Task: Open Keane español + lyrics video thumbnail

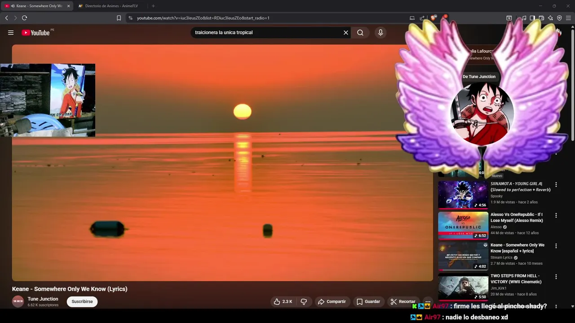Action: [x=463, y=256]
